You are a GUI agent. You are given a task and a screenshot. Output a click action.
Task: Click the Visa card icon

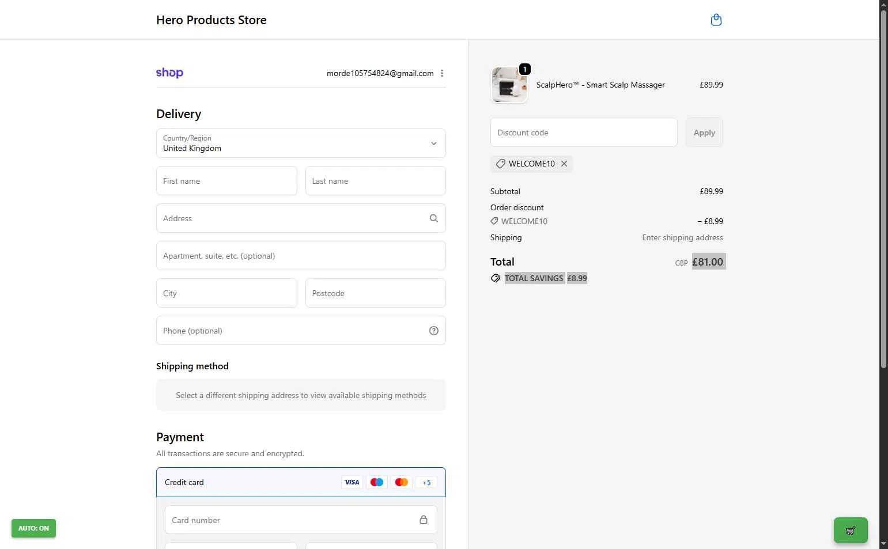[352, 482]
